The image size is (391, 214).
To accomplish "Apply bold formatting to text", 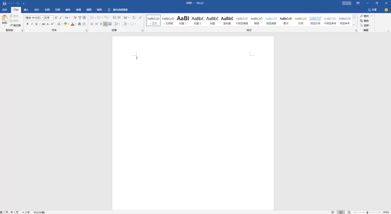I will 27,24.
